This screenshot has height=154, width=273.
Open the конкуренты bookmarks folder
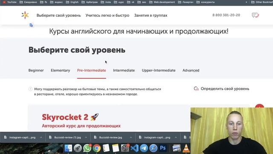click(x=206, y=2)
